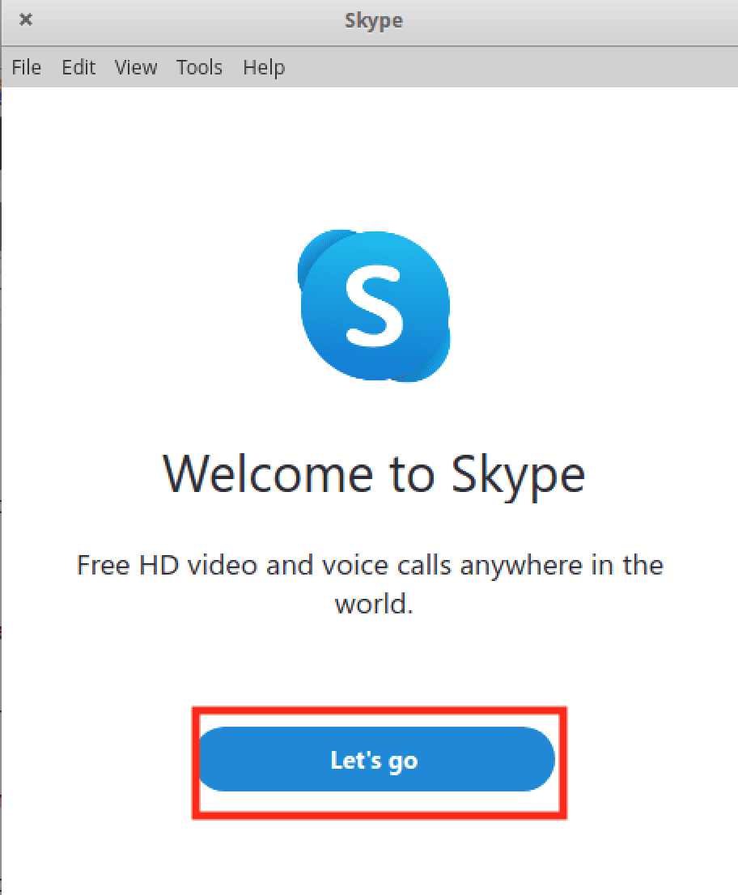Click the "Skype" title in the title bar
Image resolution: width=738 pixels, height=895 pixels.
(373, 21)
